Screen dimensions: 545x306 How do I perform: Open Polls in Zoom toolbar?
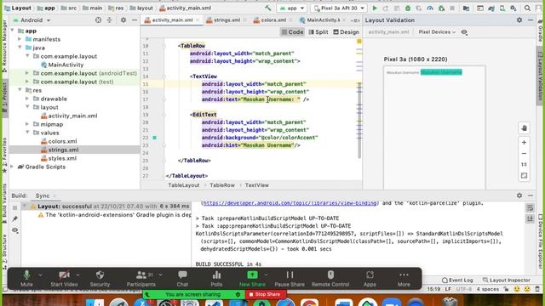(x=216, y=279)
